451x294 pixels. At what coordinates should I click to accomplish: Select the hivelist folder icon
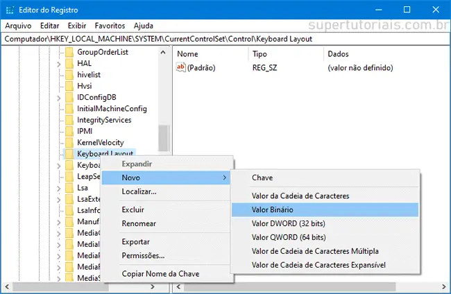[x=69, y=75]
